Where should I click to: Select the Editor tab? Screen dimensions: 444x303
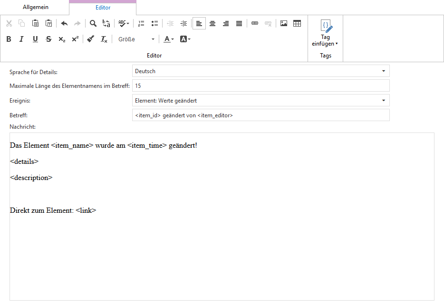coord(103,8)
